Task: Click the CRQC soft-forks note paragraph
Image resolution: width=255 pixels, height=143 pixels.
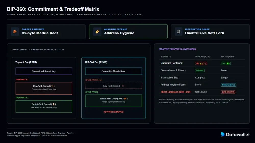Action: 201,101
